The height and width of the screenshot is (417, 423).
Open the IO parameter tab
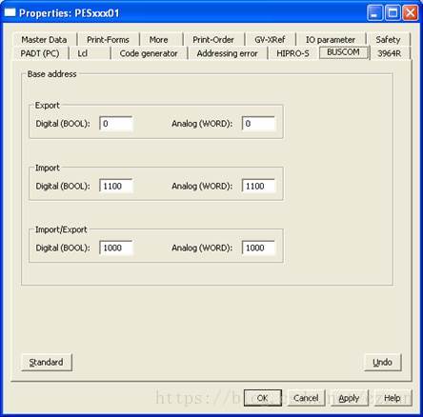(331, 40)
